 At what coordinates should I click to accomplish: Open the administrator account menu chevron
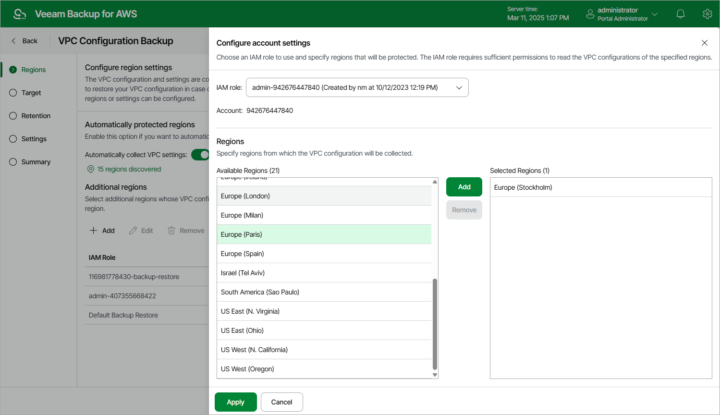pos(655,14)
